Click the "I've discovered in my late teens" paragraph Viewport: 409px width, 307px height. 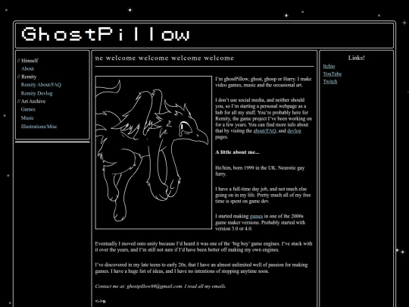coord(201,268)
